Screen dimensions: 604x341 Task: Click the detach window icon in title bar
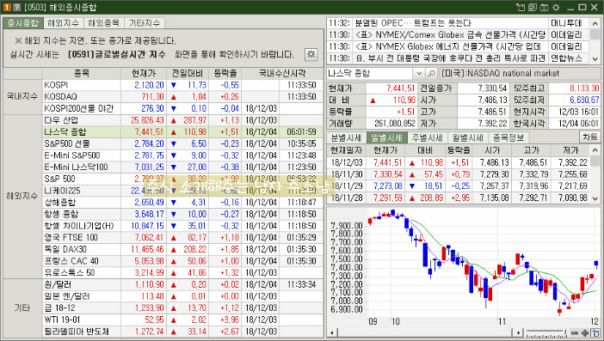[521, 7]
